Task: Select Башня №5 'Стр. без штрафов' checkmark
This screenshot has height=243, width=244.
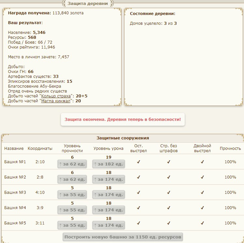Action: tap(169, 223)
